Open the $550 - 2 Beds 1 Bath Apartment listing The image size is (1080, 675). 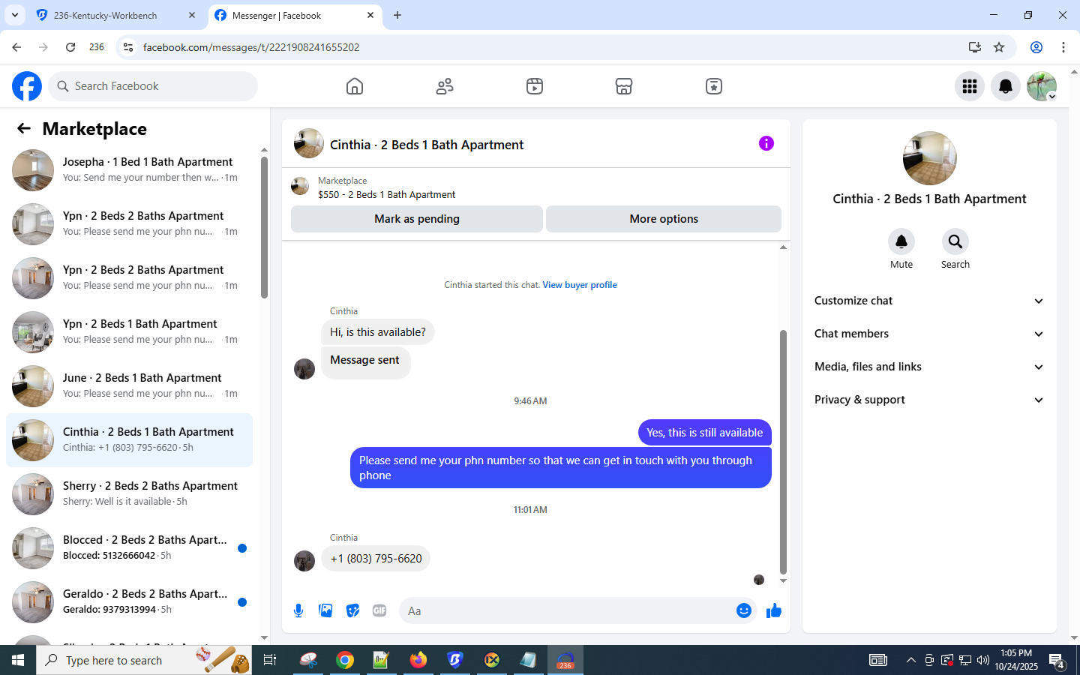(x=386, y=194)
